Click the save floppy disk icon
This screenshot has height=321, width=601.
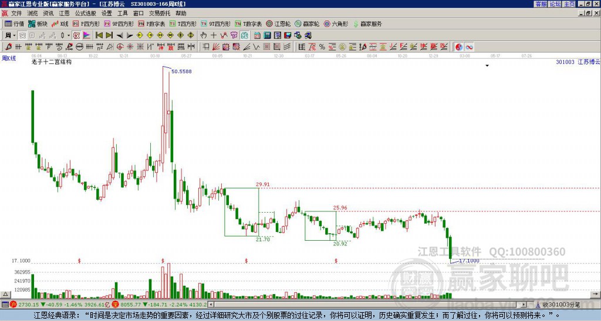[x=288, y=36]
